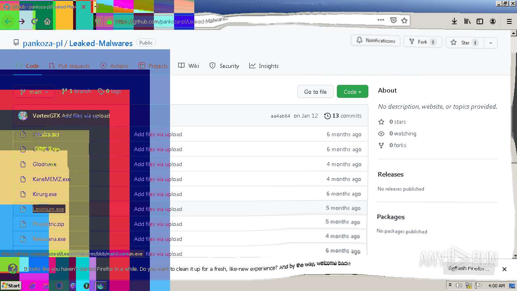This screenshot has width=517, height=291.
Task: Open the pankoza-pl owner link
Action: [x=43, y=43]
